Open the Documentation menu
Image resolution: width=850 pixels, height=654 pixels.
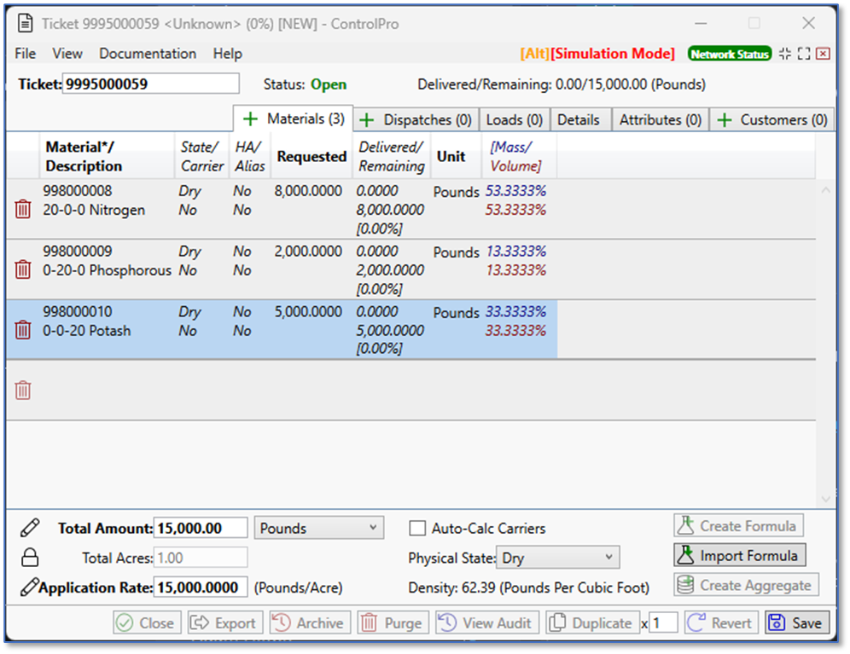click(x=148, y=54)
